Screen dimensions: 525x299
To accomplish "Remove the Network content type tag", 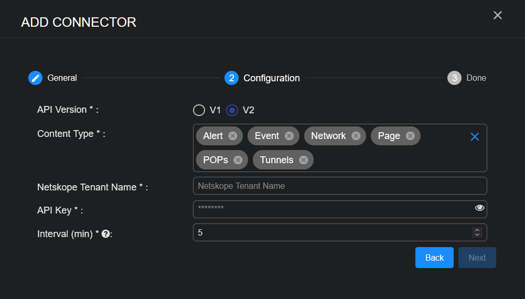I will click(x=356, y=136).
